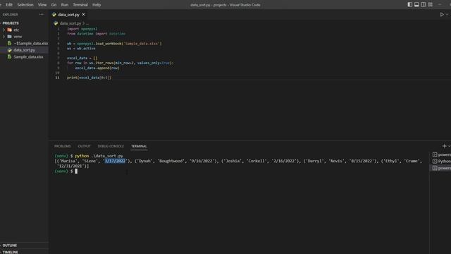The height and width of the screenshot is (254, 451).
Task: Click the 'ws = wb.active' code line
Action: tap(81, 49)
